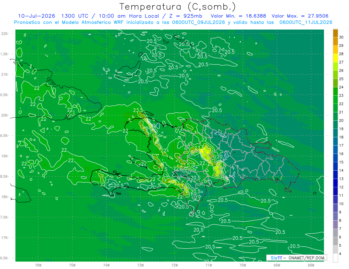Click the "19" label on the color scale

pos(341,129)
